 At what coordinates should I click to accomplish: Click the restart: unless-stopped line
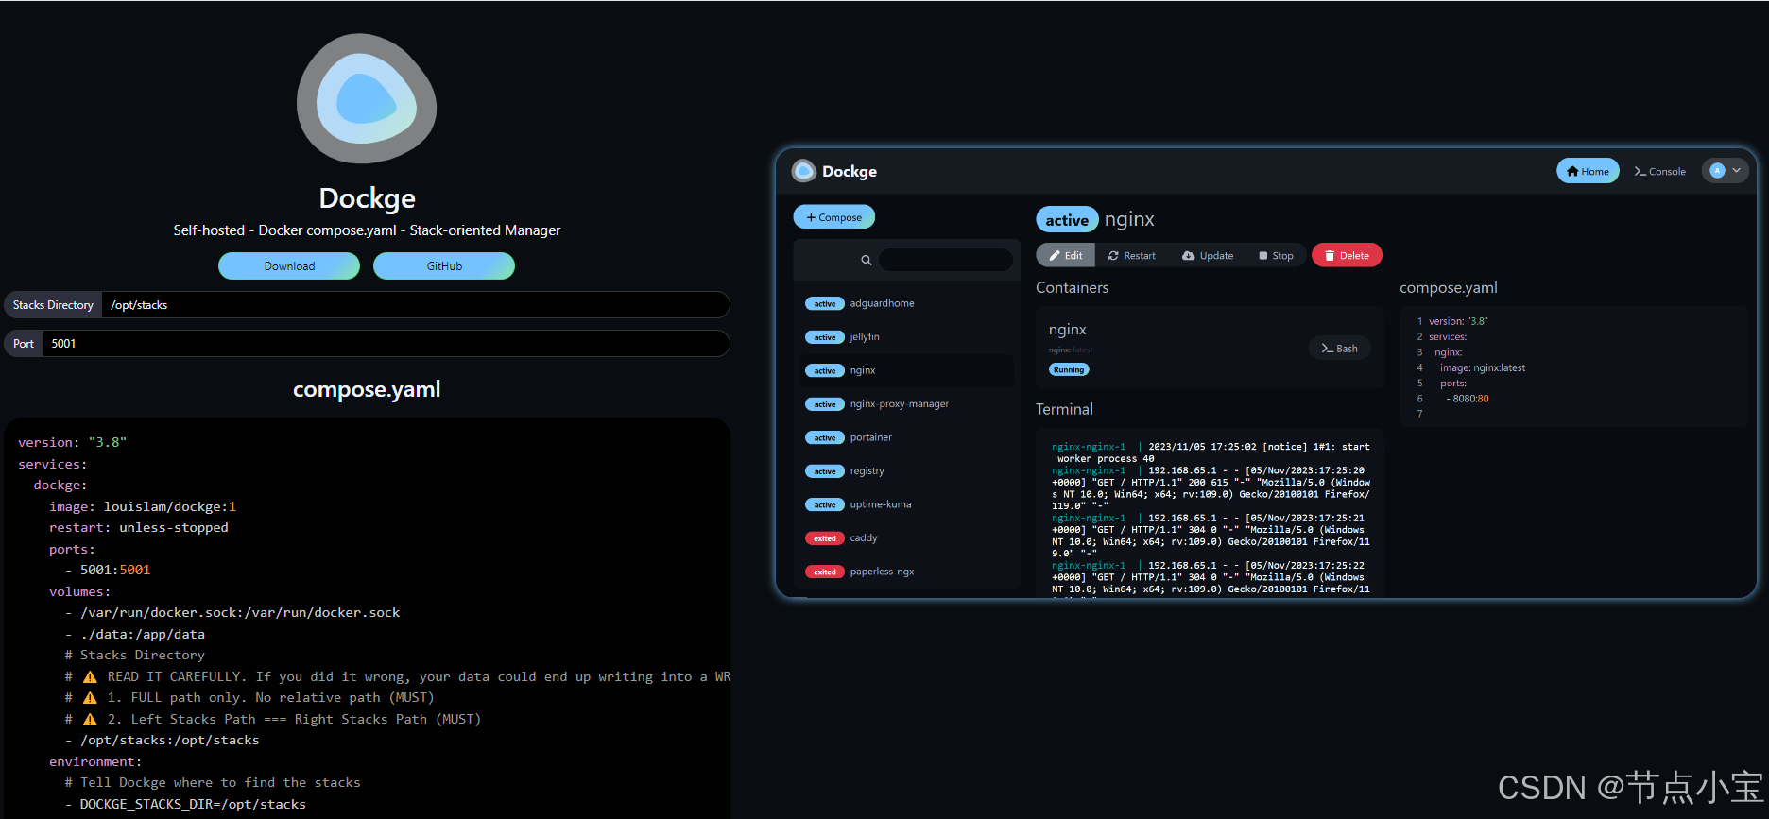click(x=139, y=528)
